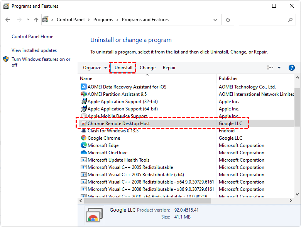Image resolution: width=301 pixels, height=227 pixels.
Task: Open the recent locations dropdown arrow
Action: (27, 20)
